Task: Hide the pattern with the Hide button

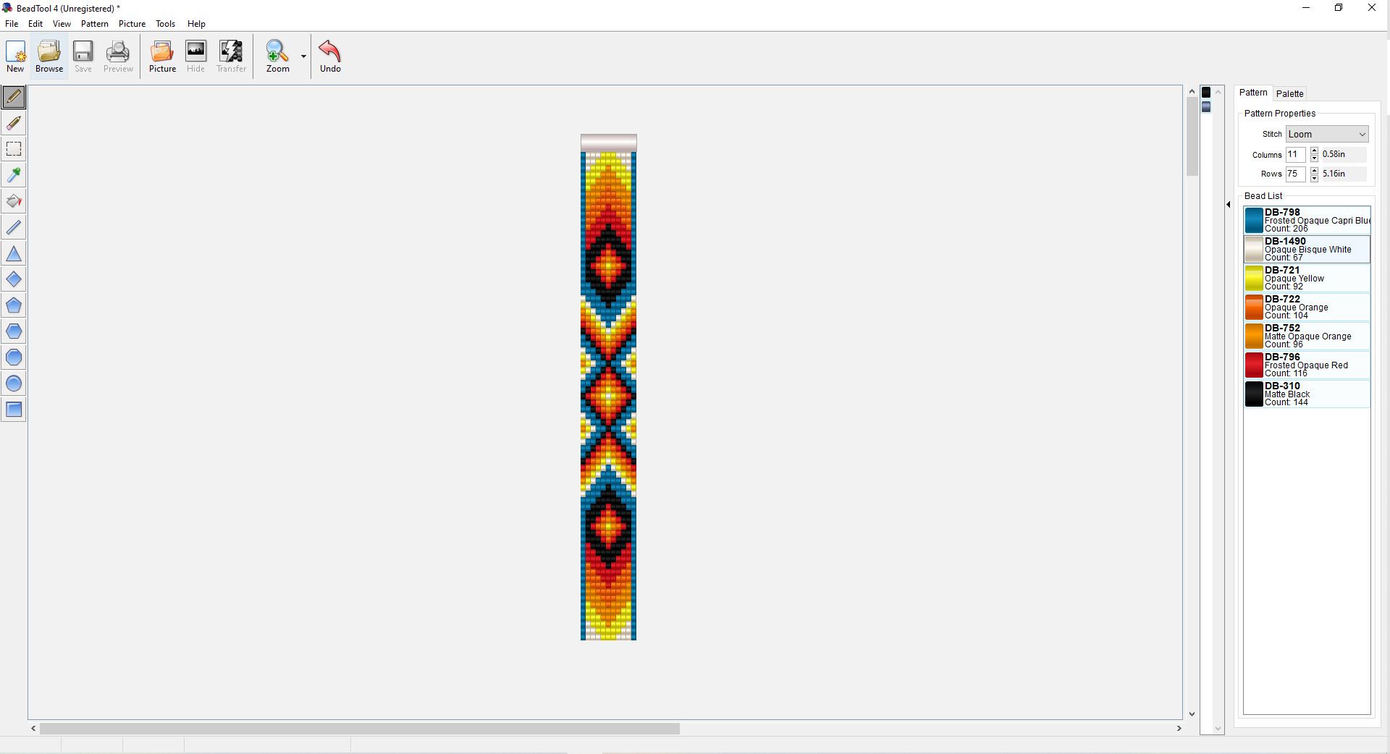Action: 195,56
